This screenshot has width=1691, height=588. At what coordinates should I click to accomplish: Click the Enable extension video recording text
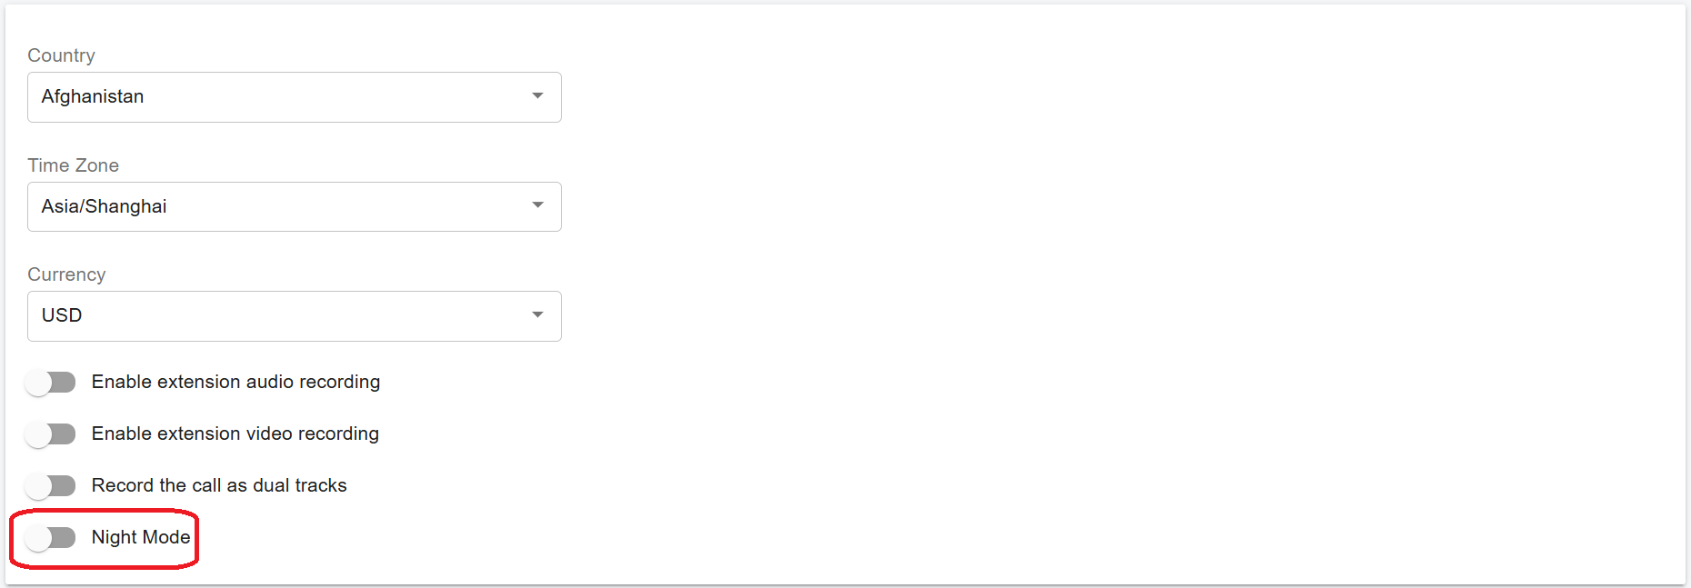[235, 434]
